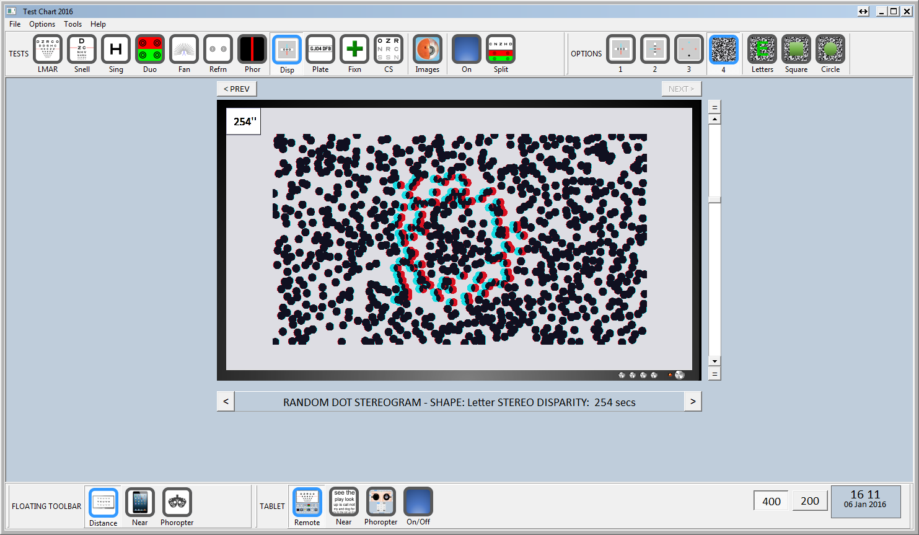Select the Plate color vision test
The height and width of the screenshot is (535, 919).
[x=320, y=50]
